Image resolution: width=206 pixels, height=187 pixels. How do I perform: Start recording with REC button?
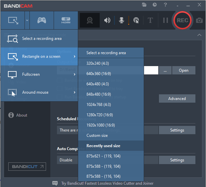[x=182, y=20]
